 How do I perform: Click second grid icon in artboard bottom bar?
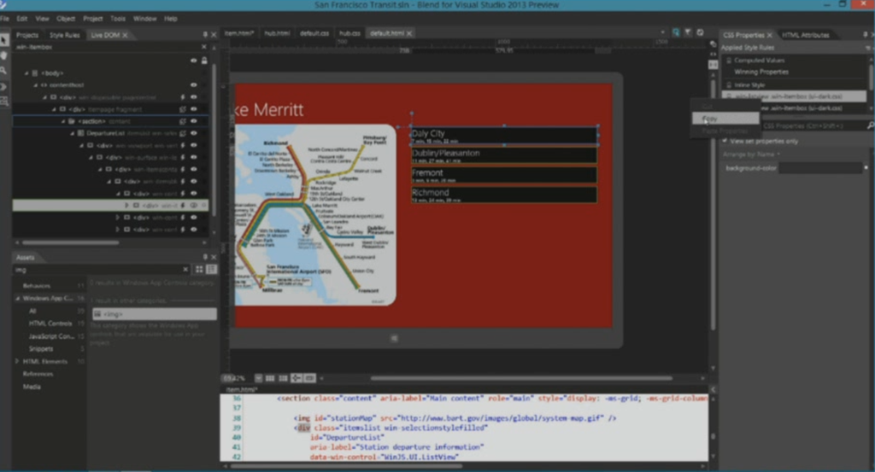(x=283, y=378)
